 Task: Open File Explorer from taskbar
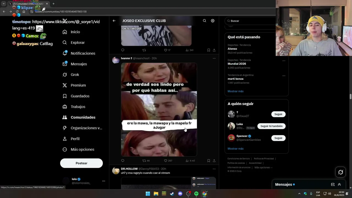(156, 194)
